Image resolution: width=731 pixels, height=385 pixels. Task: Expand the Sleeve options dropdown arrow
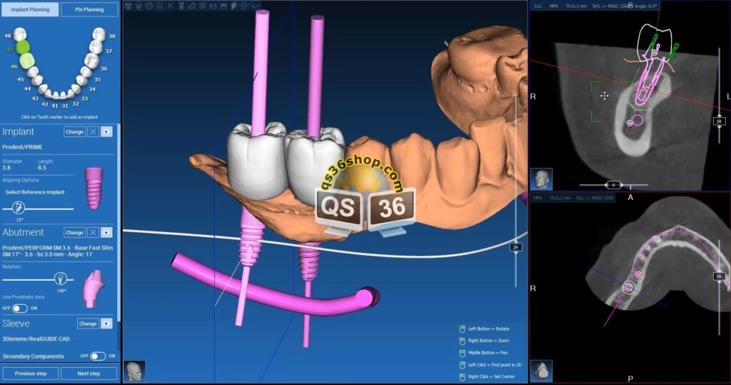(x=106, y=324)
